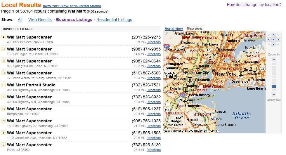Open Wal Mart Supercenter listing at 1601 W Edgar Rd
Image resolution: width=286 pixels, height=155 pixels.
click(30, 49)
